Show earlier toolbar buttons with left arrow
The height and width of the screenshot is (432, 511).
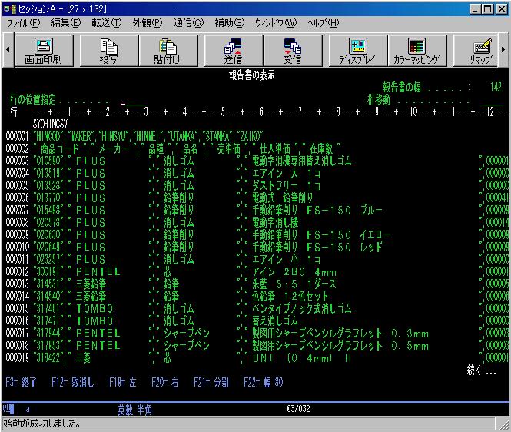(x=8, y=50)
